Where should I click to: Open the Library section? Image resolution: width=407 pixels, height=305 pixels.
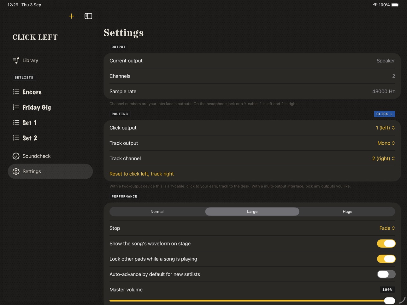click(50, 60)
